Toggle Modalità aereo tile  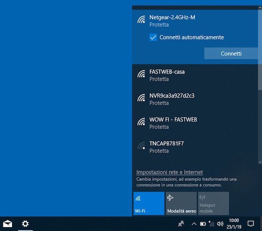(x=181, y=203)
